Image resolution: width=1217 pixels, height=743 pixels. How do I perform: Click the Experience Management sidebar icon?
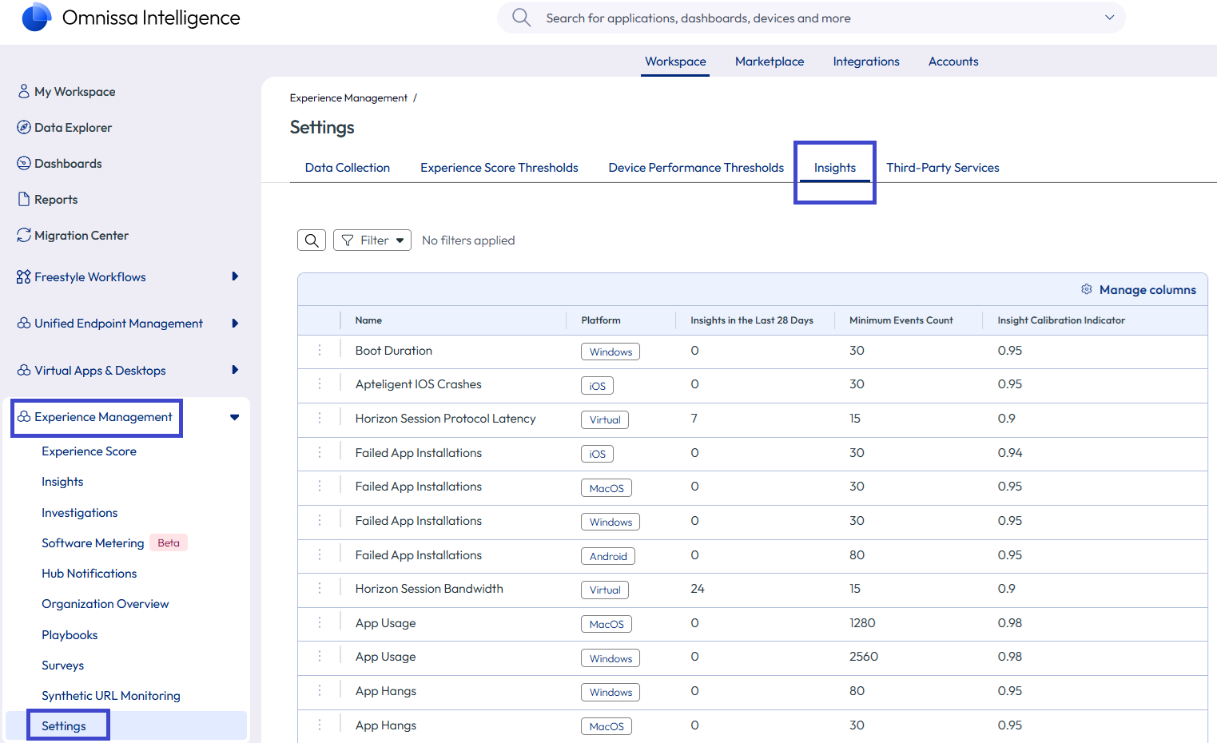(24, 416)
